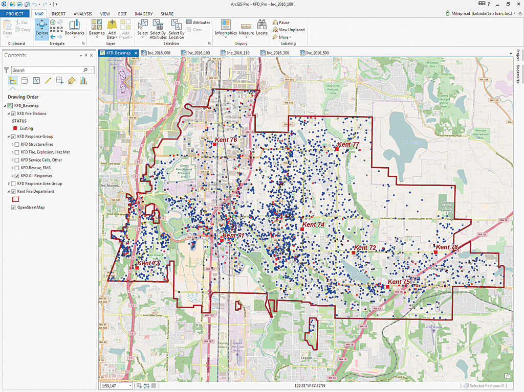This screenshot has height=392, width=524.
Task: Switch to List By Data Source
Action: [25, 80]
